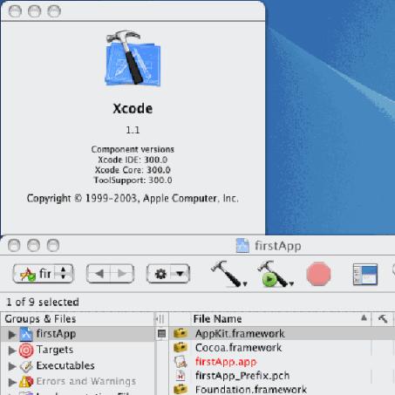Open the active target popup showing 'fir'
395x395 pixels.
[43, 274]
